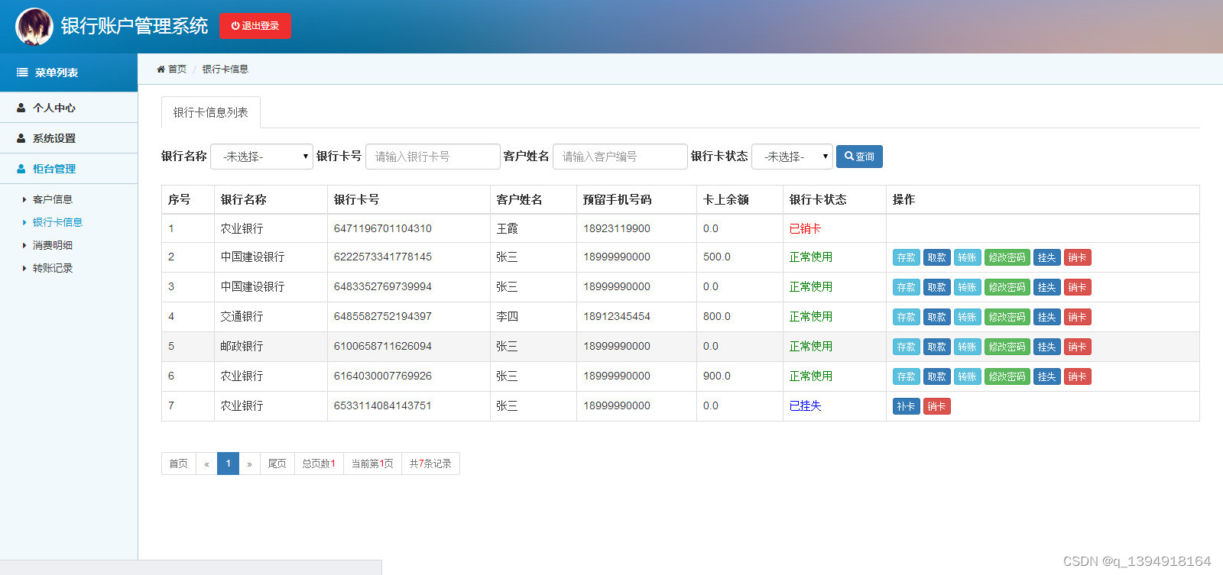The image size is (1223, 575).
Task: Open the 银行名称 dropdown
Action: click(x=261, y=157)
